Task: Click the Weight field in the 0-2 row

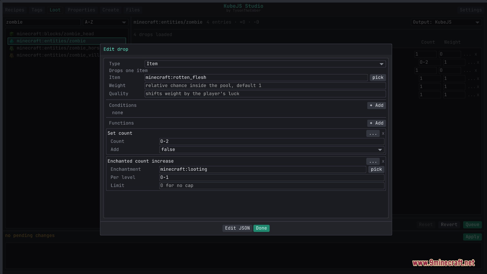Action: coord(454,62)
